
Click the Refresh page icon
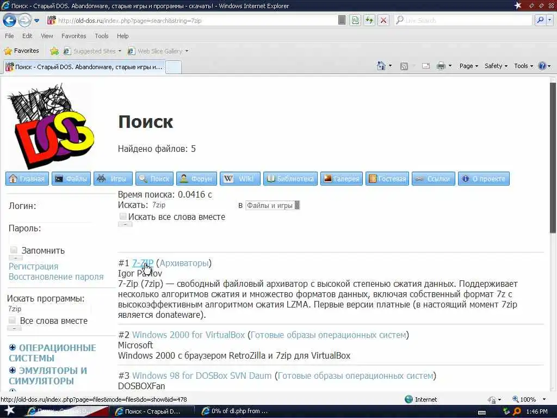click(369, 20)
